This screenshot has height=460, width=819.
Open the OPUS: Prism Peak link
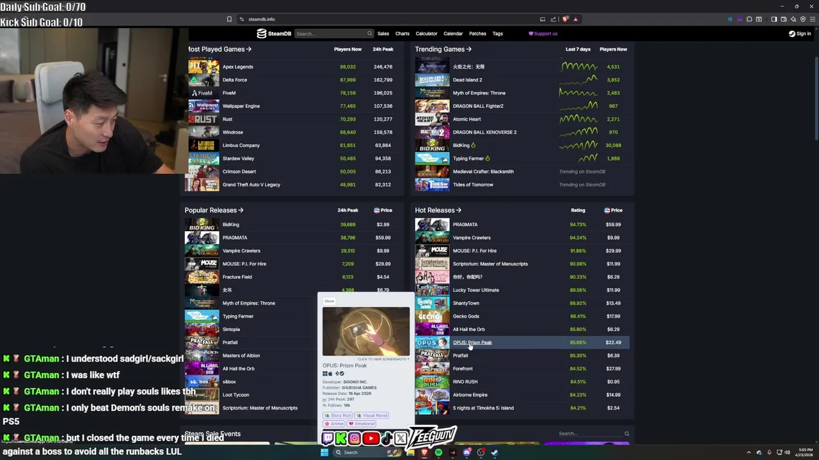pos(472,342)
